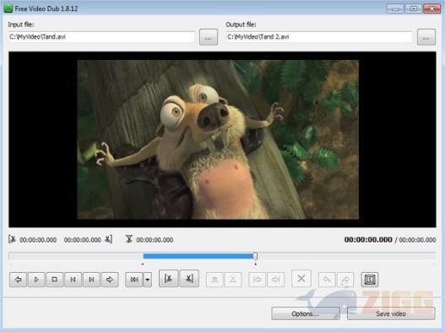Click the redo arrow icon
Screen dimensions: 445x332
coord(345,280)
